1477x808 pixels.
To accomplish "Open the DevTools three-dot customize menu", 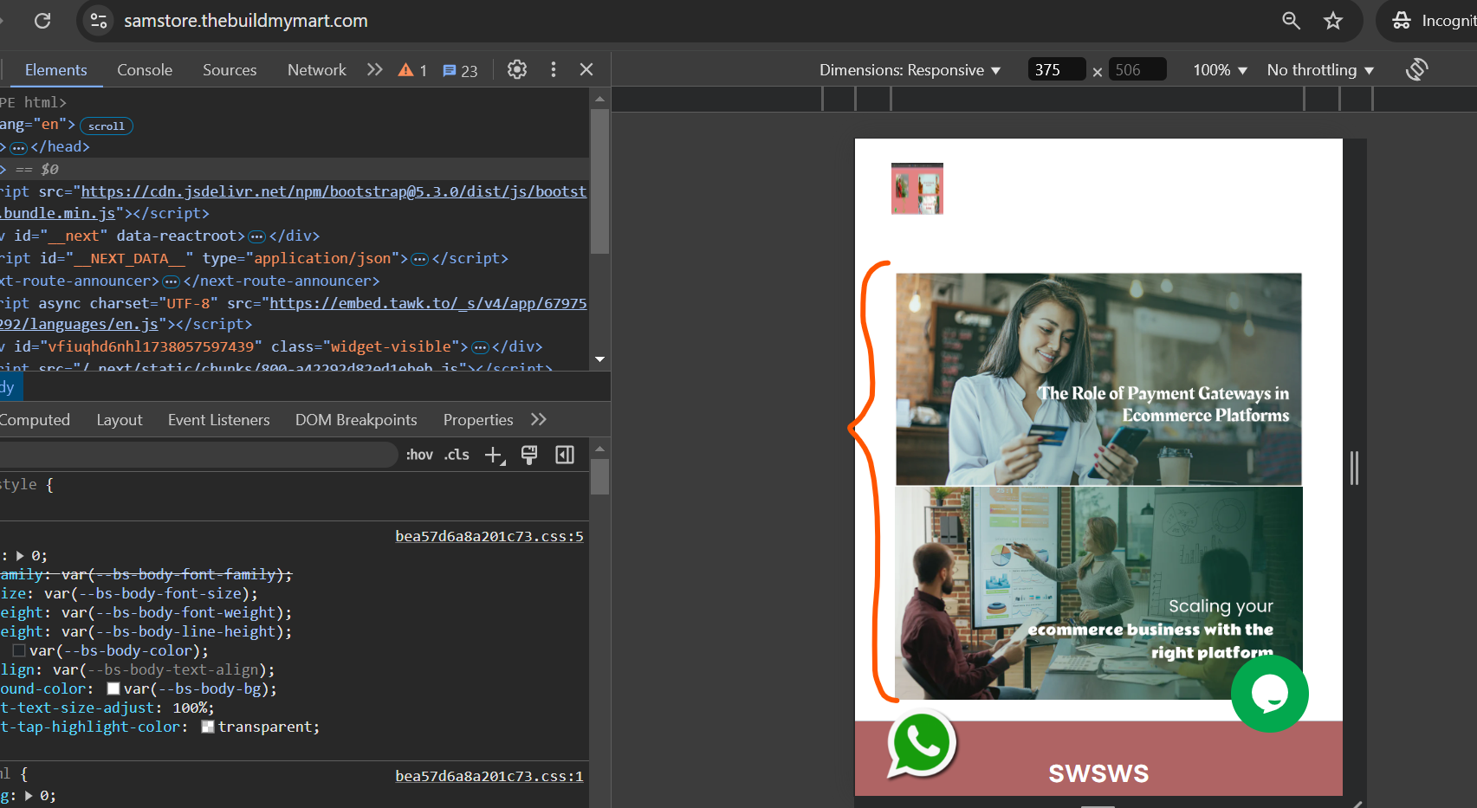I will [554, 70].
